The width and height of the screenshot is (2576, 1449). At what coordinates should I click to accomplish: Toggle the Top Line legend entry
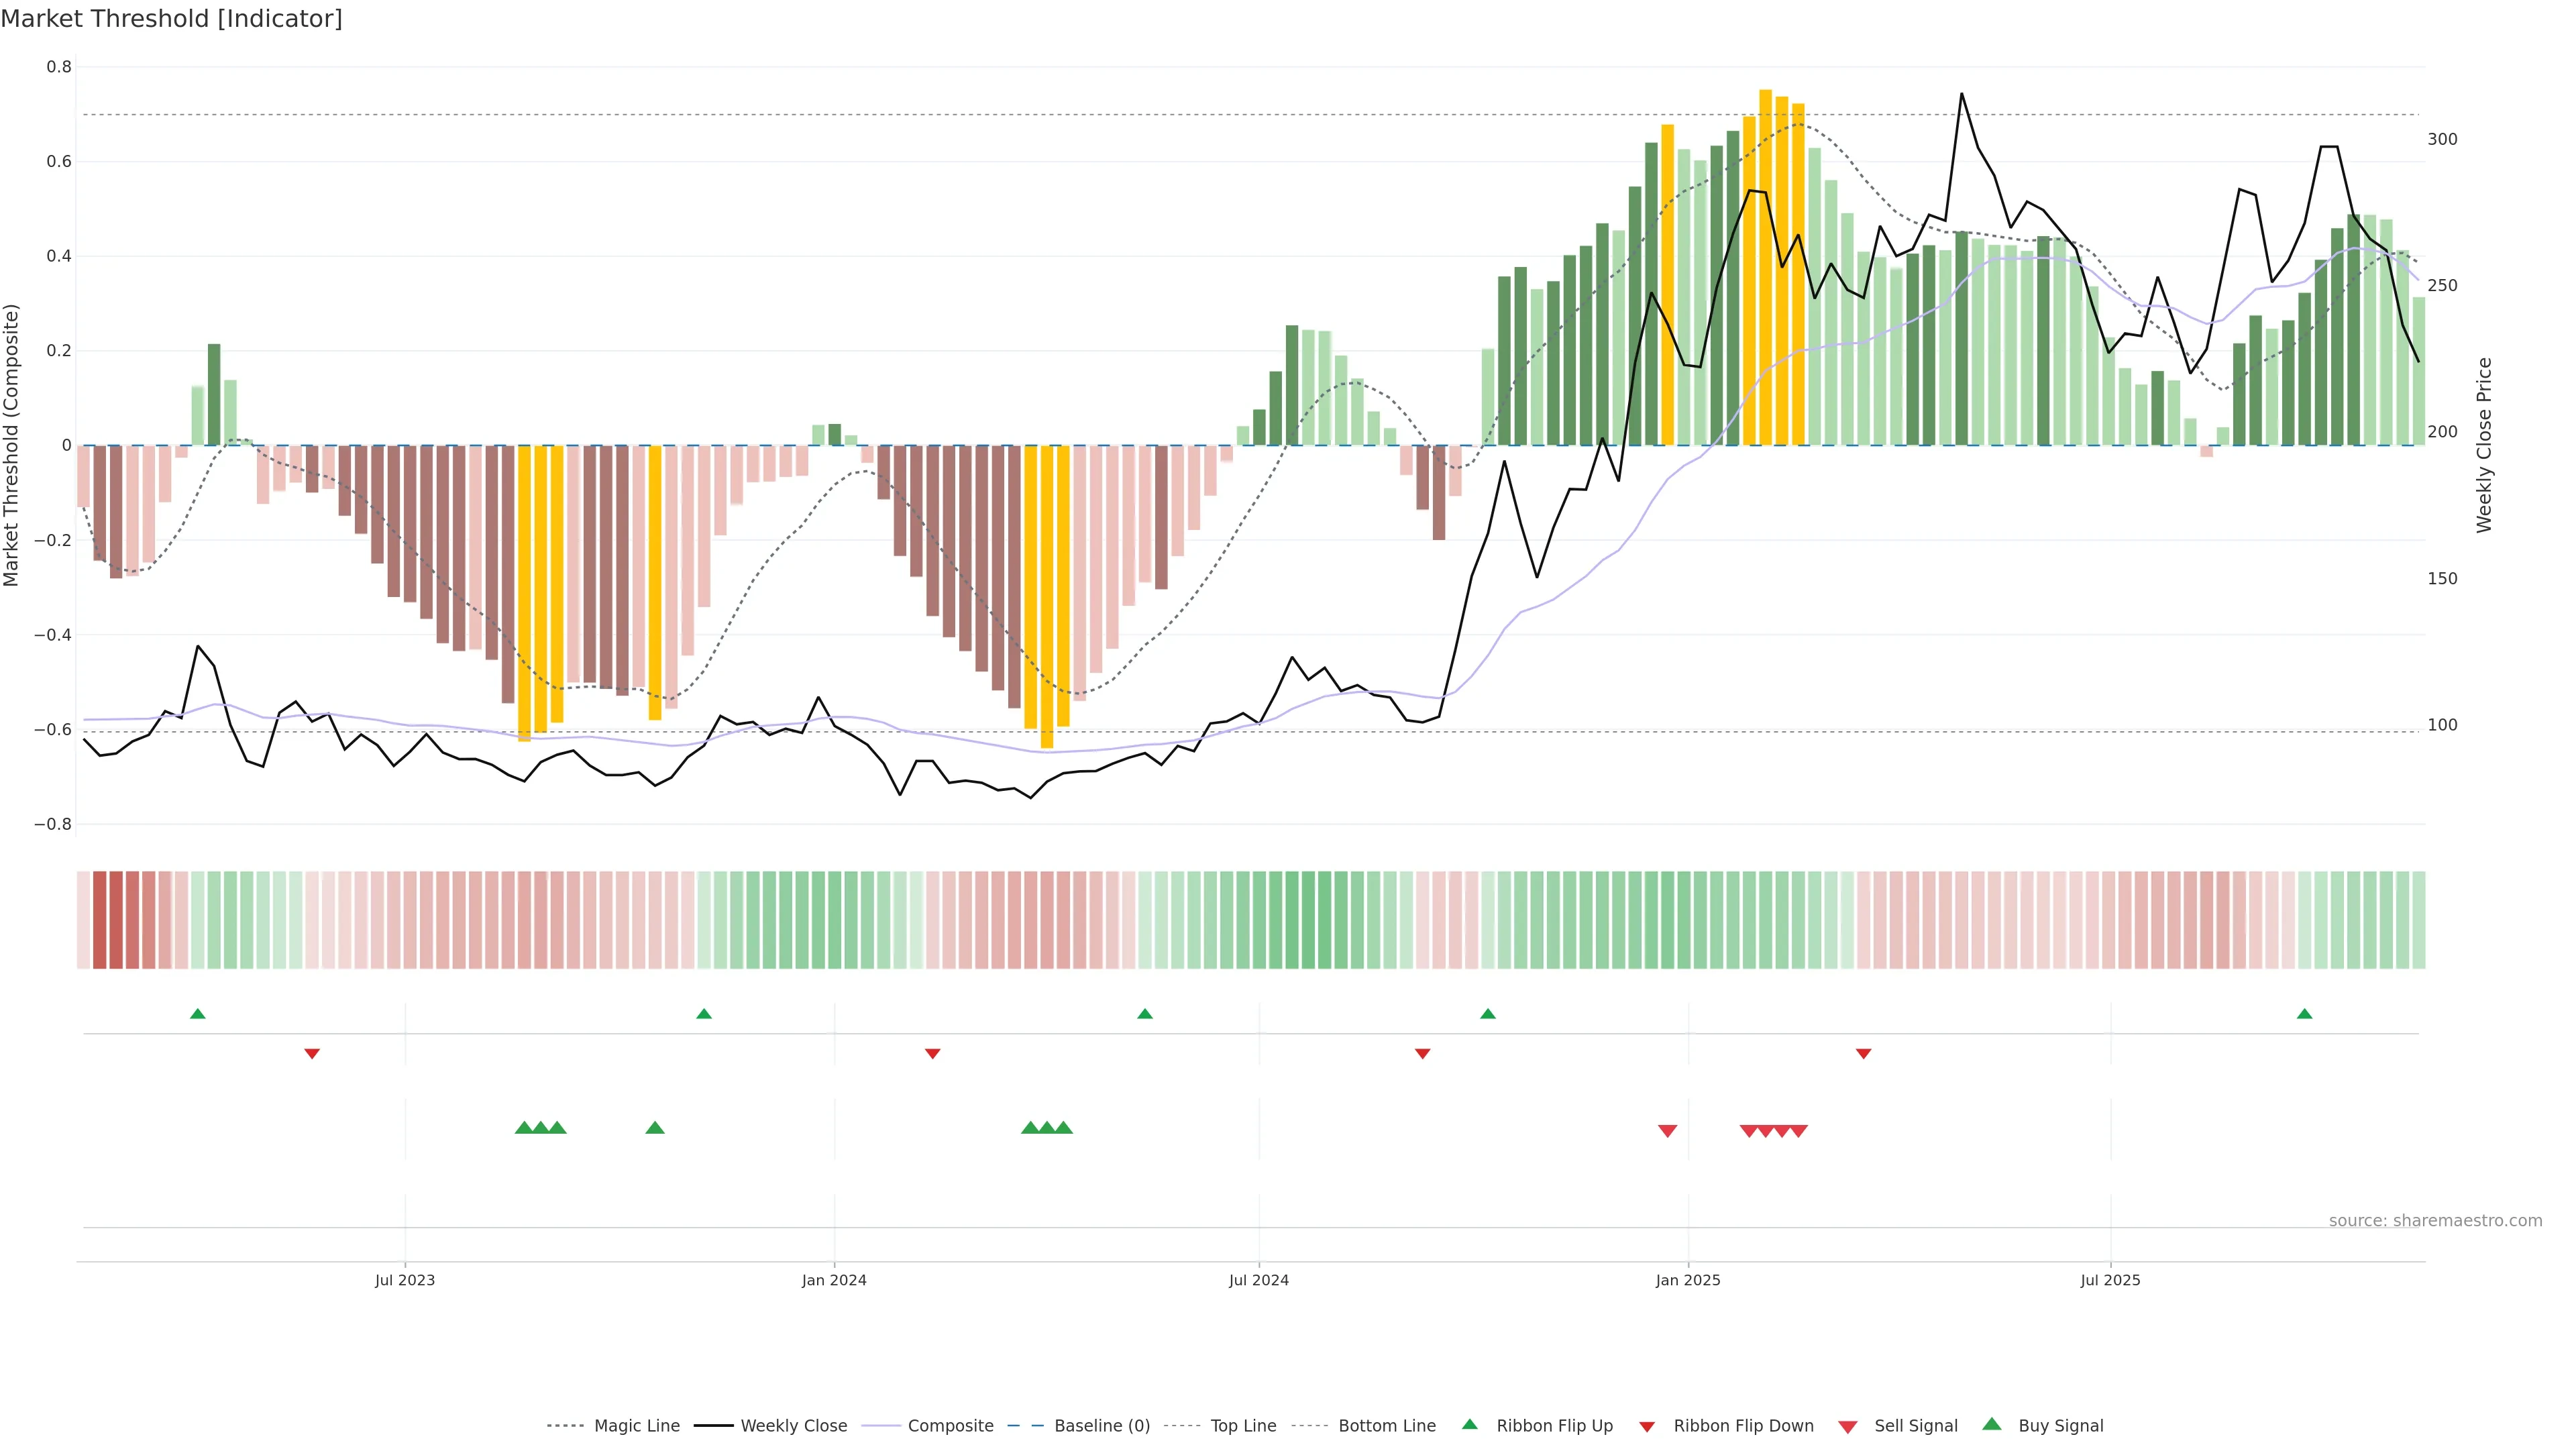[1243, 1426]
